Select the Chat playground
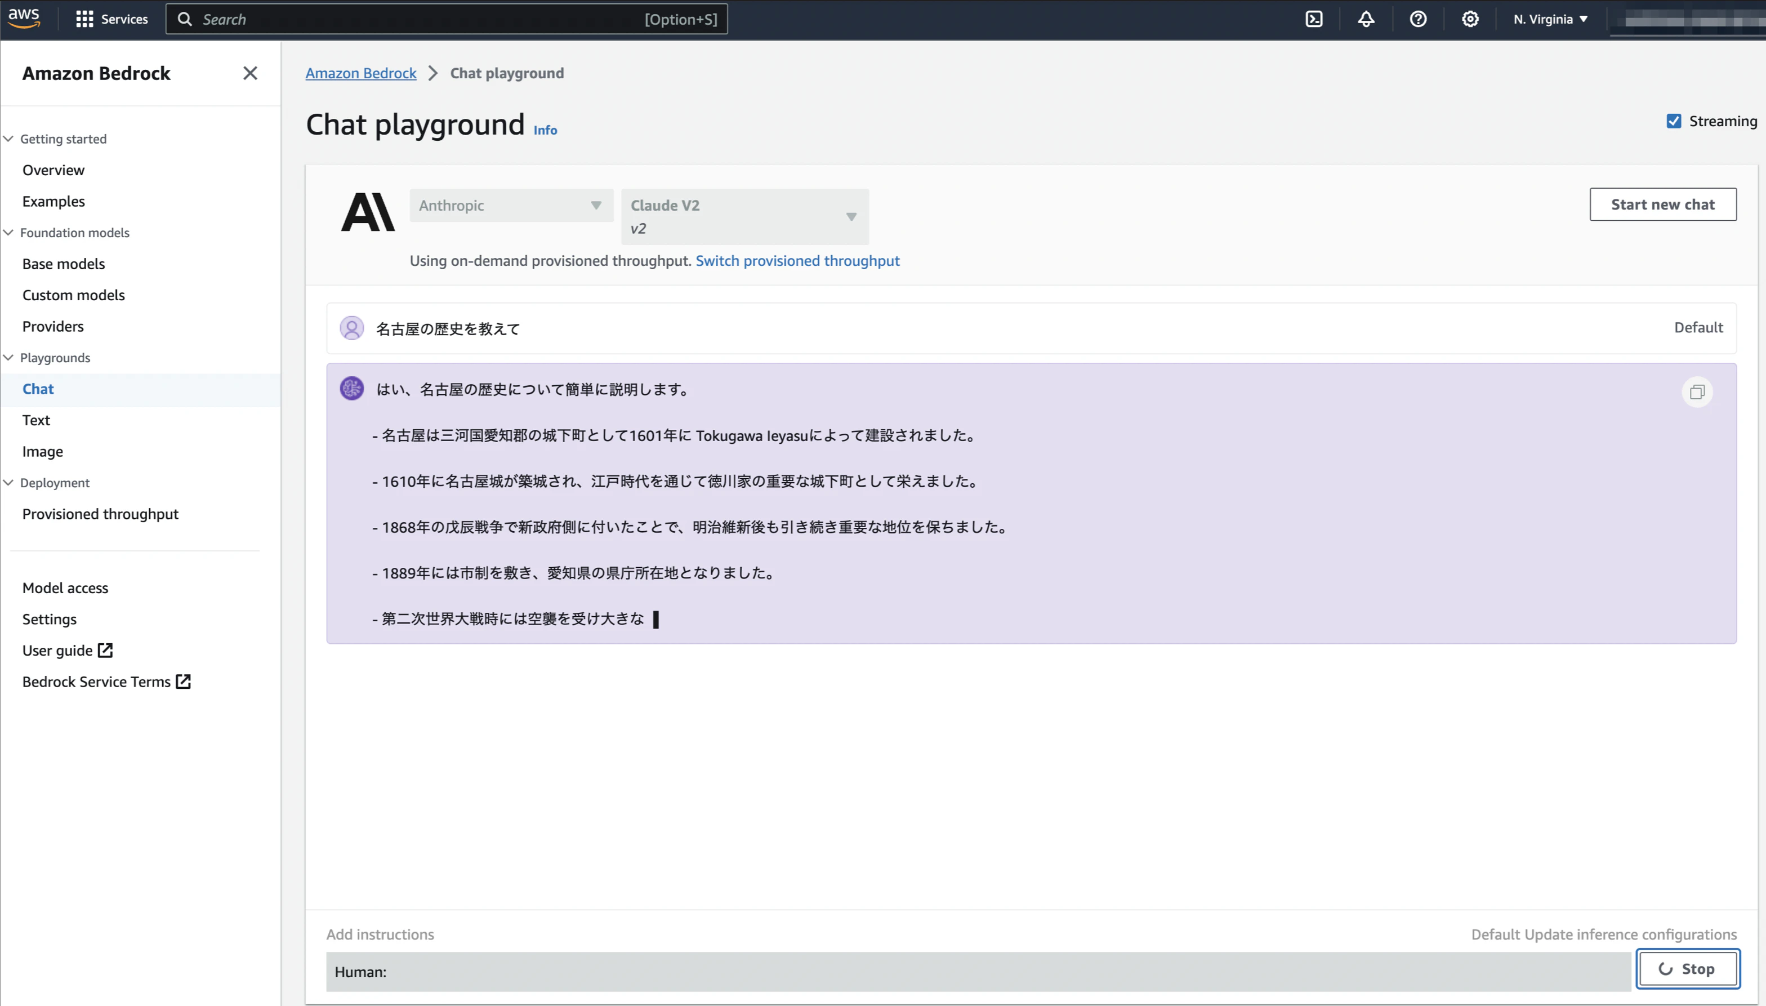The image size is (1766, 1006). 38,389
